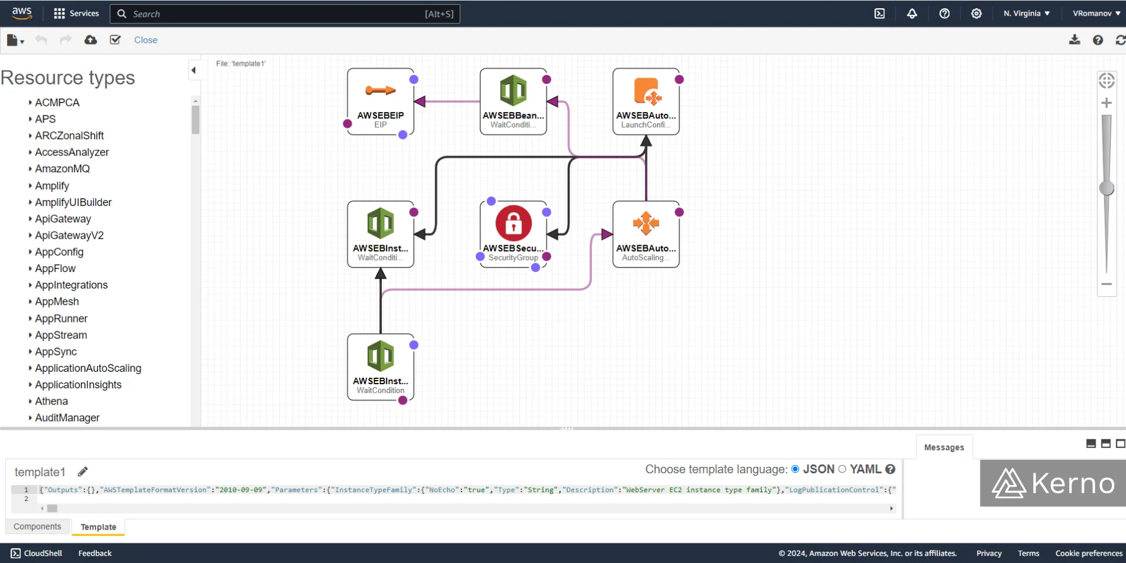1126x563 pixels.
Task: Open AWS support help icon in top bar
Action: point(944,13)
